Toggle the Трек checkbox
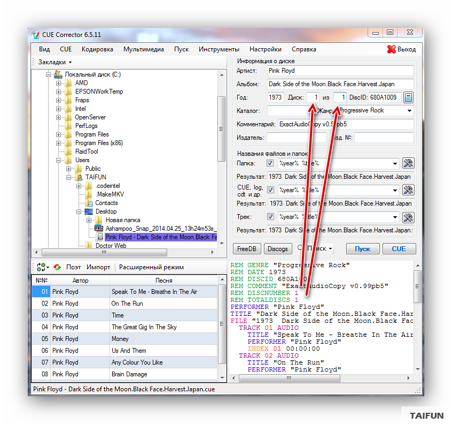This screenshot has height=424, width=452. [x=270, y=217]
